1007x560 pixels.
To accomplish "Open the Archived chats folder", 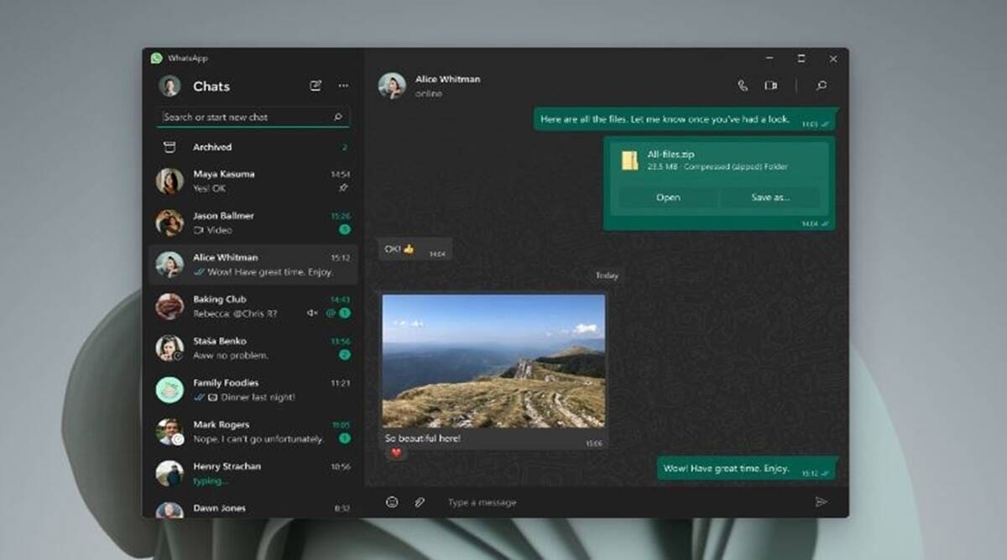I will (212, 147).
